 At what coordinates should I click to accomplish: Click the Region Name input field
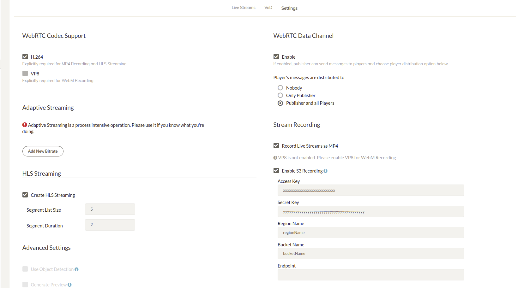point(371,232)
